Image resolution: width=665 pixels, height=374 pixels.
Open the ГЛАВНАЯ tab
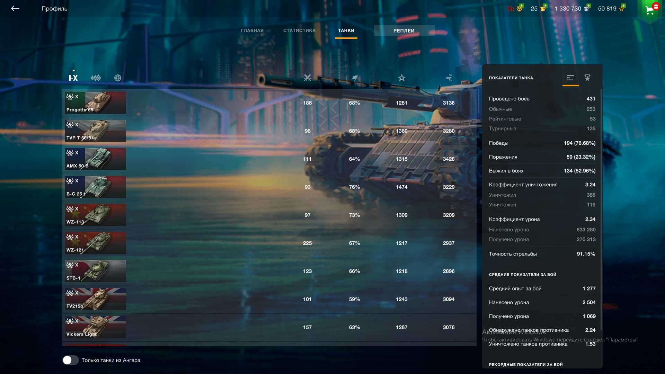tap(252, 30)
